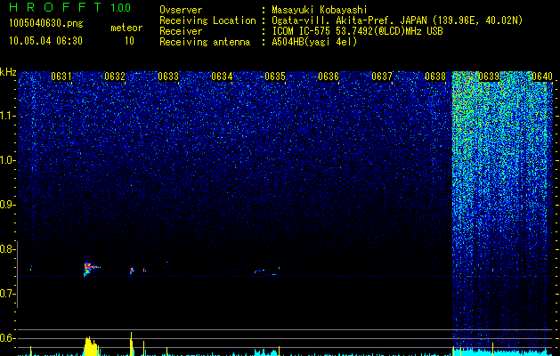Click the 0633 time marker
This screenshot has width=560, height=356.
(168, 77)
